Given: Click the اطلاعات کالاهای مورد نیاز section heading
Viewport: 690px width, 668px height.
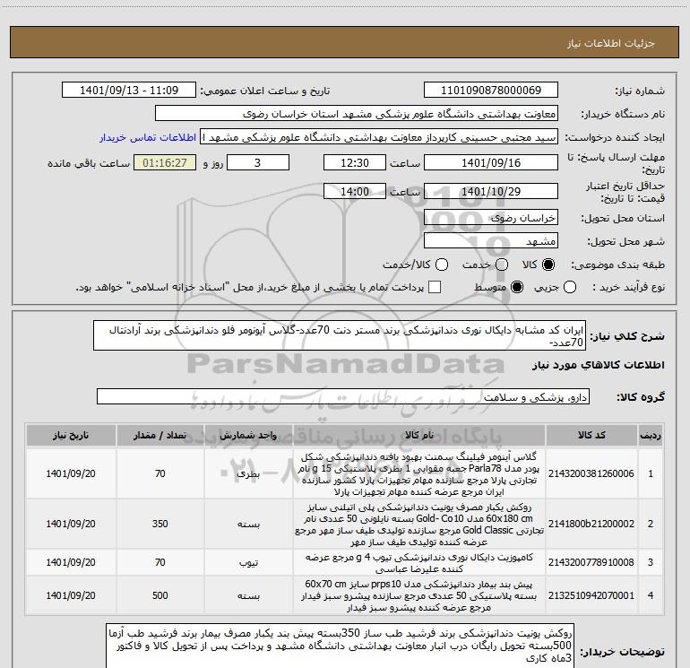Looking at the screenshot, I should (598, 365).
